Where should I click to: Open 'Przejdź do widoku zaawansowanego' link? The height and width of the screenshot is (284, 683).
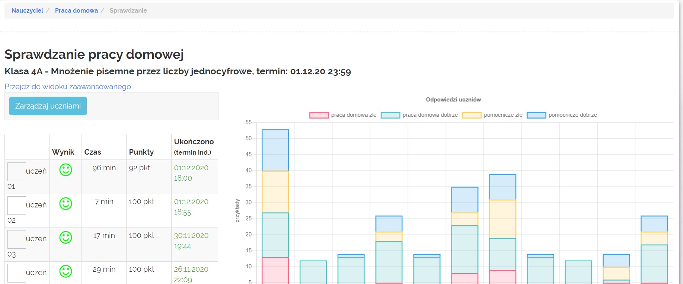point(68,87)
